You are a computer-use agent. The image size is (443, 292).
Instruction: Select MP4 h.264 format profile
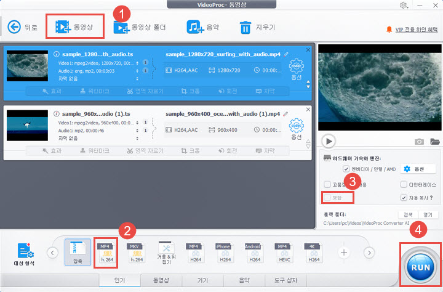(x=107, y=253)
